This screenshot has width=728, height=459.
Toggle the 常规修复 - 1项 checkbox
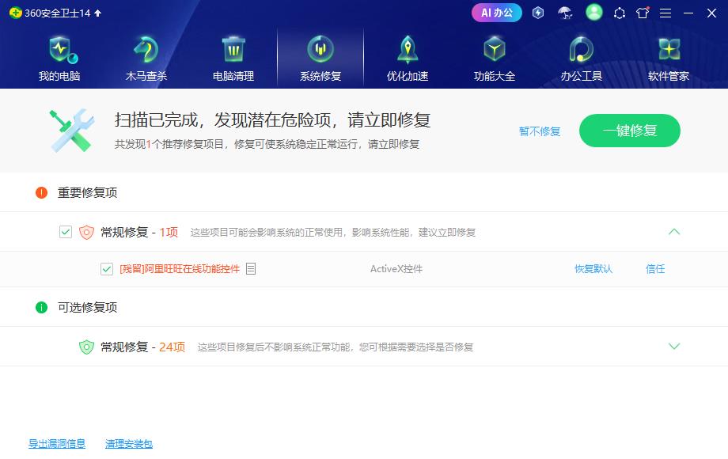66,232
